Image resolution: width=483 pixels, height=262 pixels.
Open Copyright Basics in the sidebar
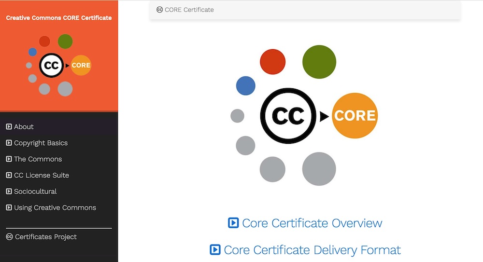click(41, 143)
